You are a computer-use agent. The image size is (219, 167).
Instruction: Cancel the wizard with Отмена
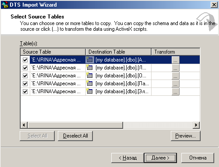(x=198, y=158)
